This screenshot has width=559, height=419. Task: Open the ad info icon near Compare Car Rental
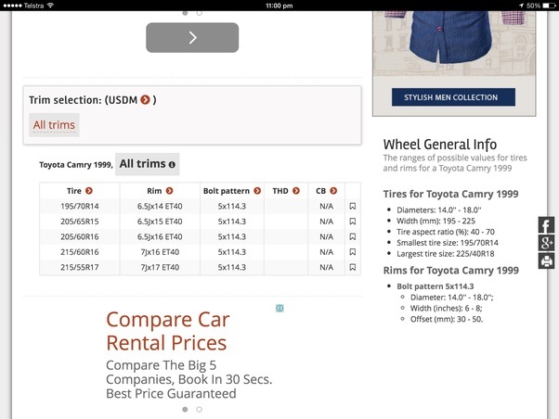[x=279, y=309]
